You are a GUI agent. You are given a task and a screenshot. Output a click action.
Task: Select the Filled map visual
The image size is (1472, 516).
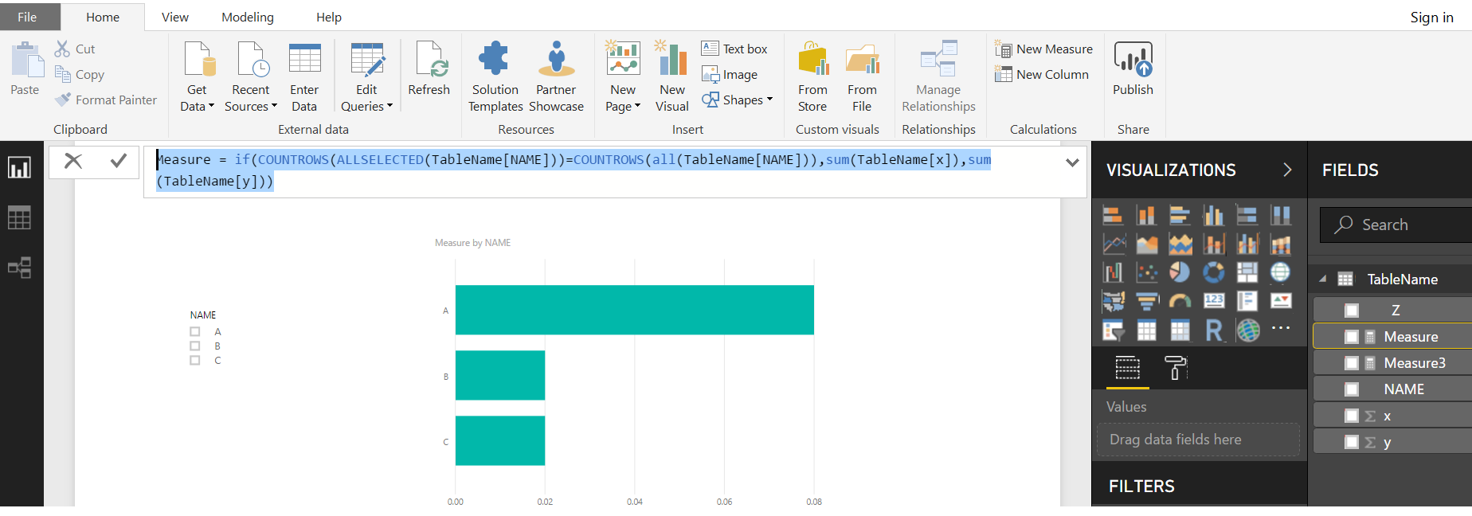1113,301
